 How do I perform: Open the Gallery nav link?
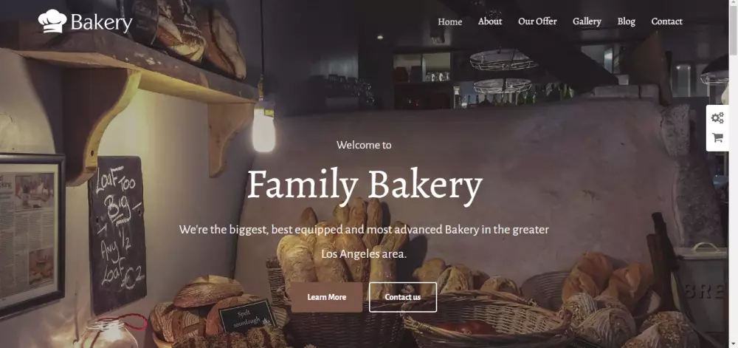(587, 21)
